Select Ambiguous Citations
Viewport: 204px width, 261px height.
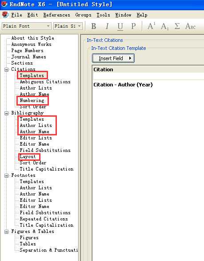[x=45, y=82]
